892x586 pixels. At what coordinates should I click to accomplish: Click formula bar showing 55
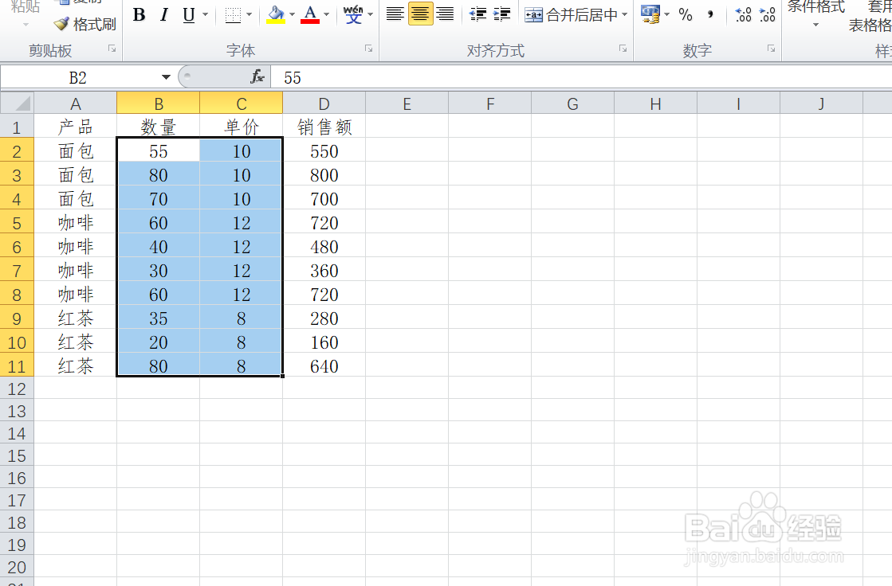click(x=580, y=77)
